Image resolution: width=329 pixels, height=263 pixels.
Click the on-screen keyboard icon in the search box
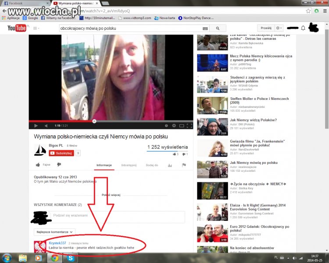tap(205, 28)
